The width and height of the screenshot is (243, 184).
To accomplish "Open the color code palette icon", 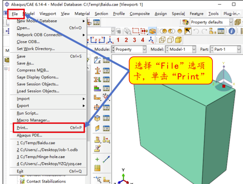I will 185,22.
